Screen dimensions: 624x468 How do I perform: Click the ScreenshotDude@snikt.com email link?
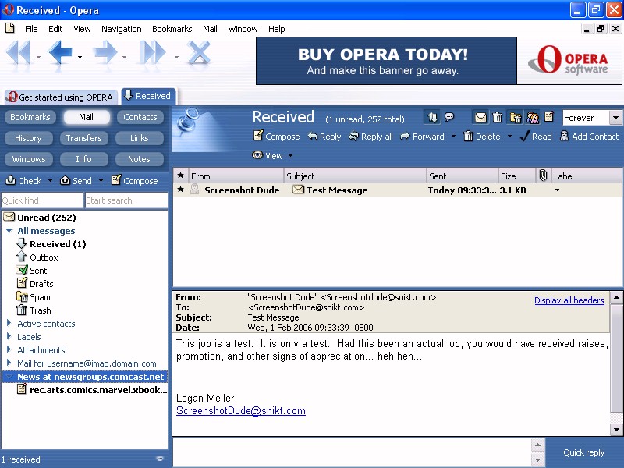tap(241, 411)
